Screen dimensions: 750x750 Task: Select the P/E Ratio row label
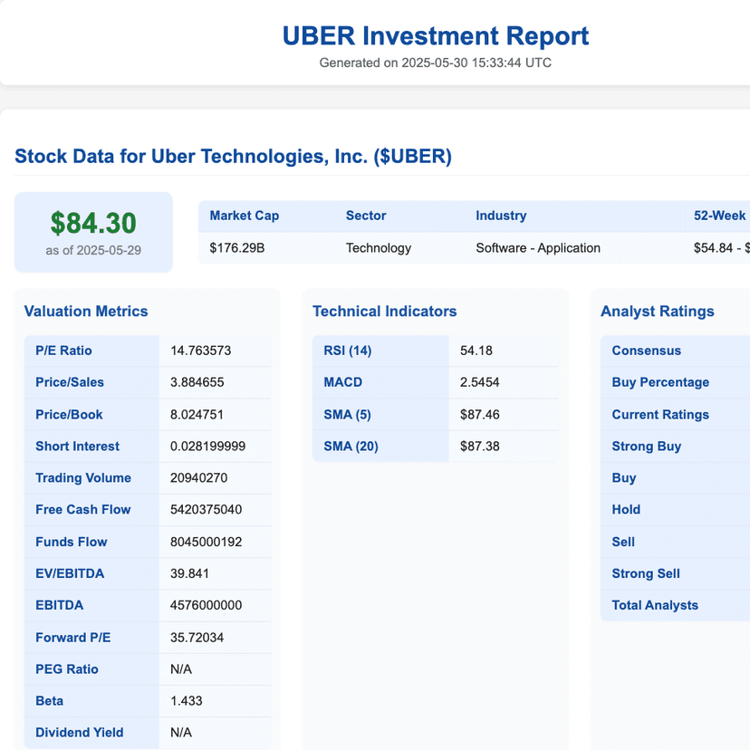click(x=63, y=351)
